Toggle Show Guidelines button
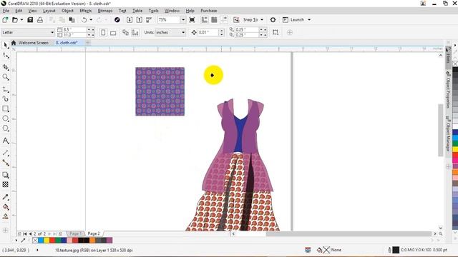Screen dimensions: 458x257 [x=224, y=20]
